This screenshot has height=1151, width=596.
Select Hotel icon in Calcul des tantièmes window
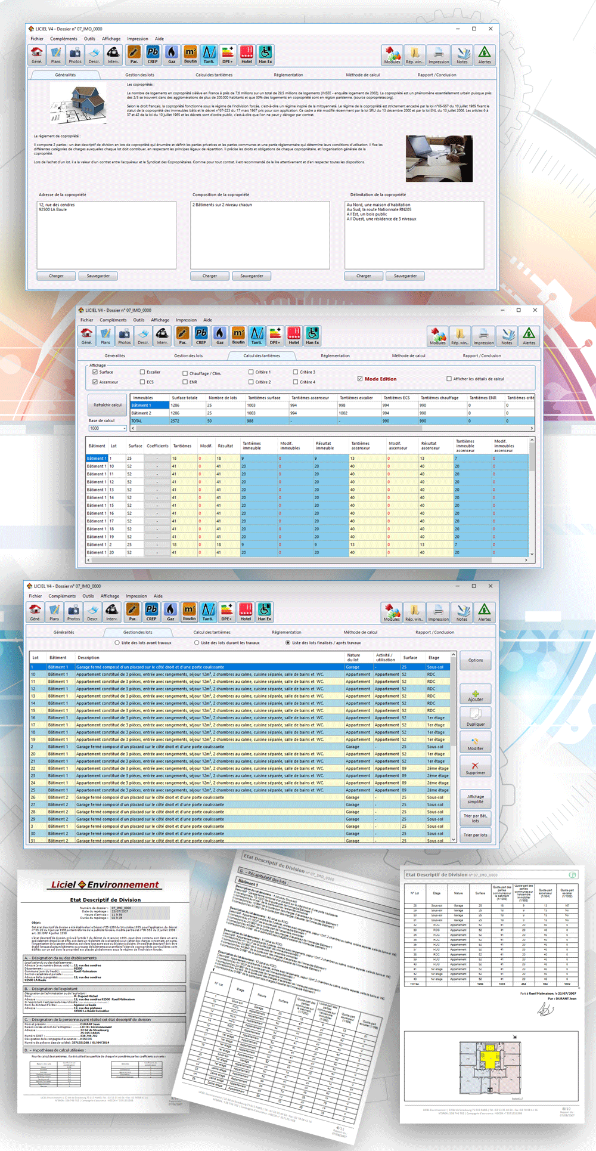(294, 336)
